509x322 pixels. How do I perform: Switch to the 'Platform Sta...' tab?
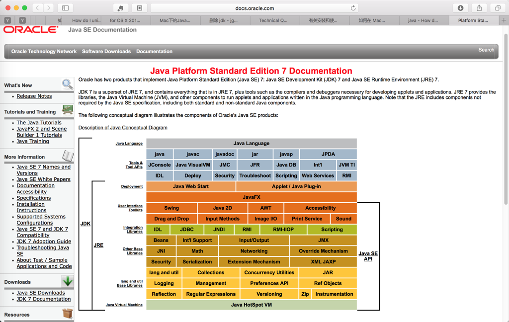473,20
